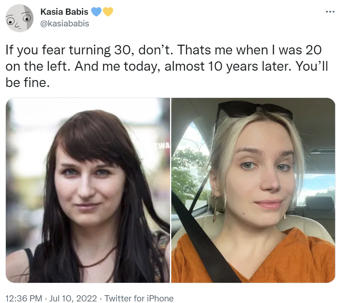Screen dimensions: 339x303
Task: Open the three-dot more options menu
Action: click(330, 12)
